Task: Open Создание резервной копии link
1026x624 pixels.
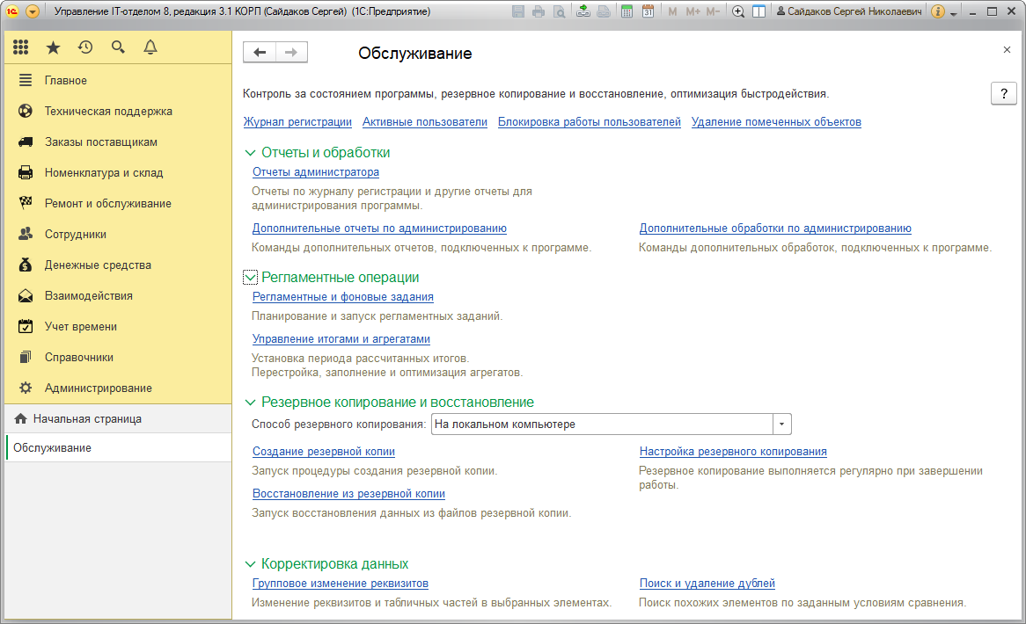Action: 324,452
